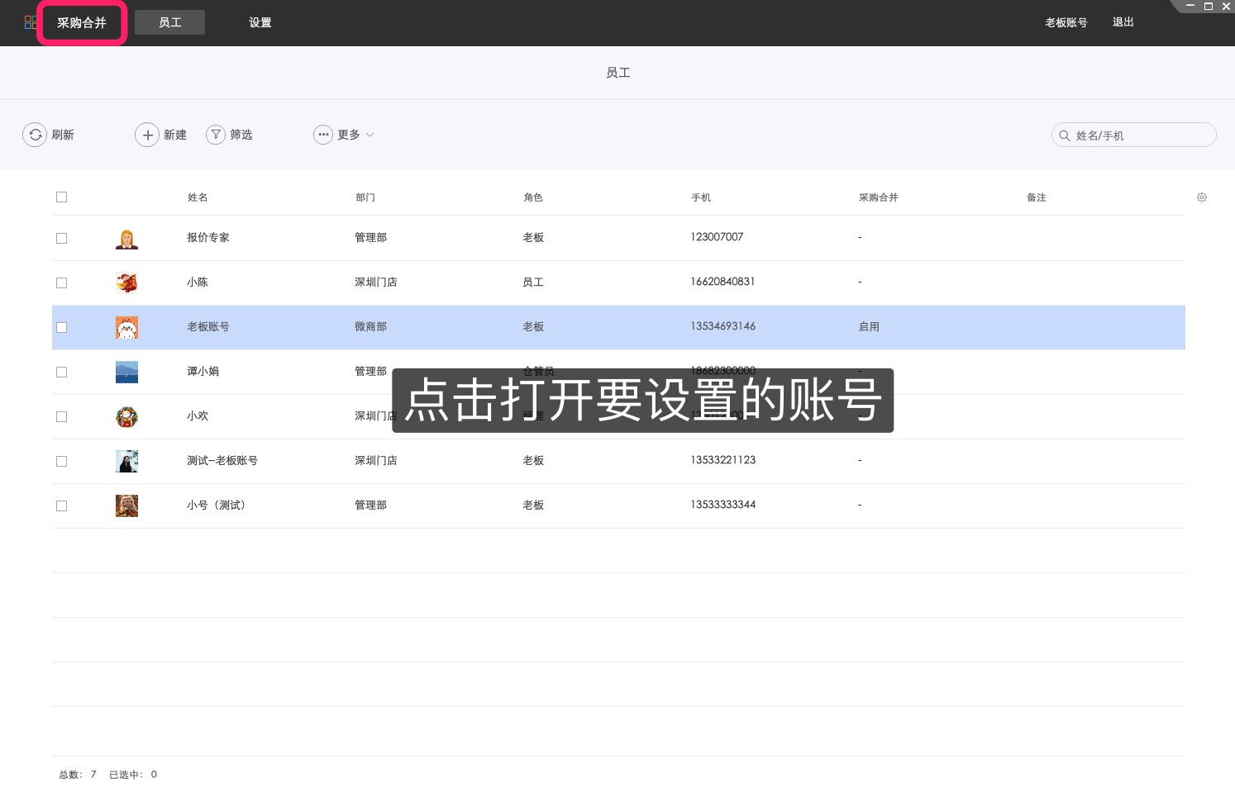Click the 手机 column header
The height and width of the screenshot is (788, 1235).
tap(701, 197)
